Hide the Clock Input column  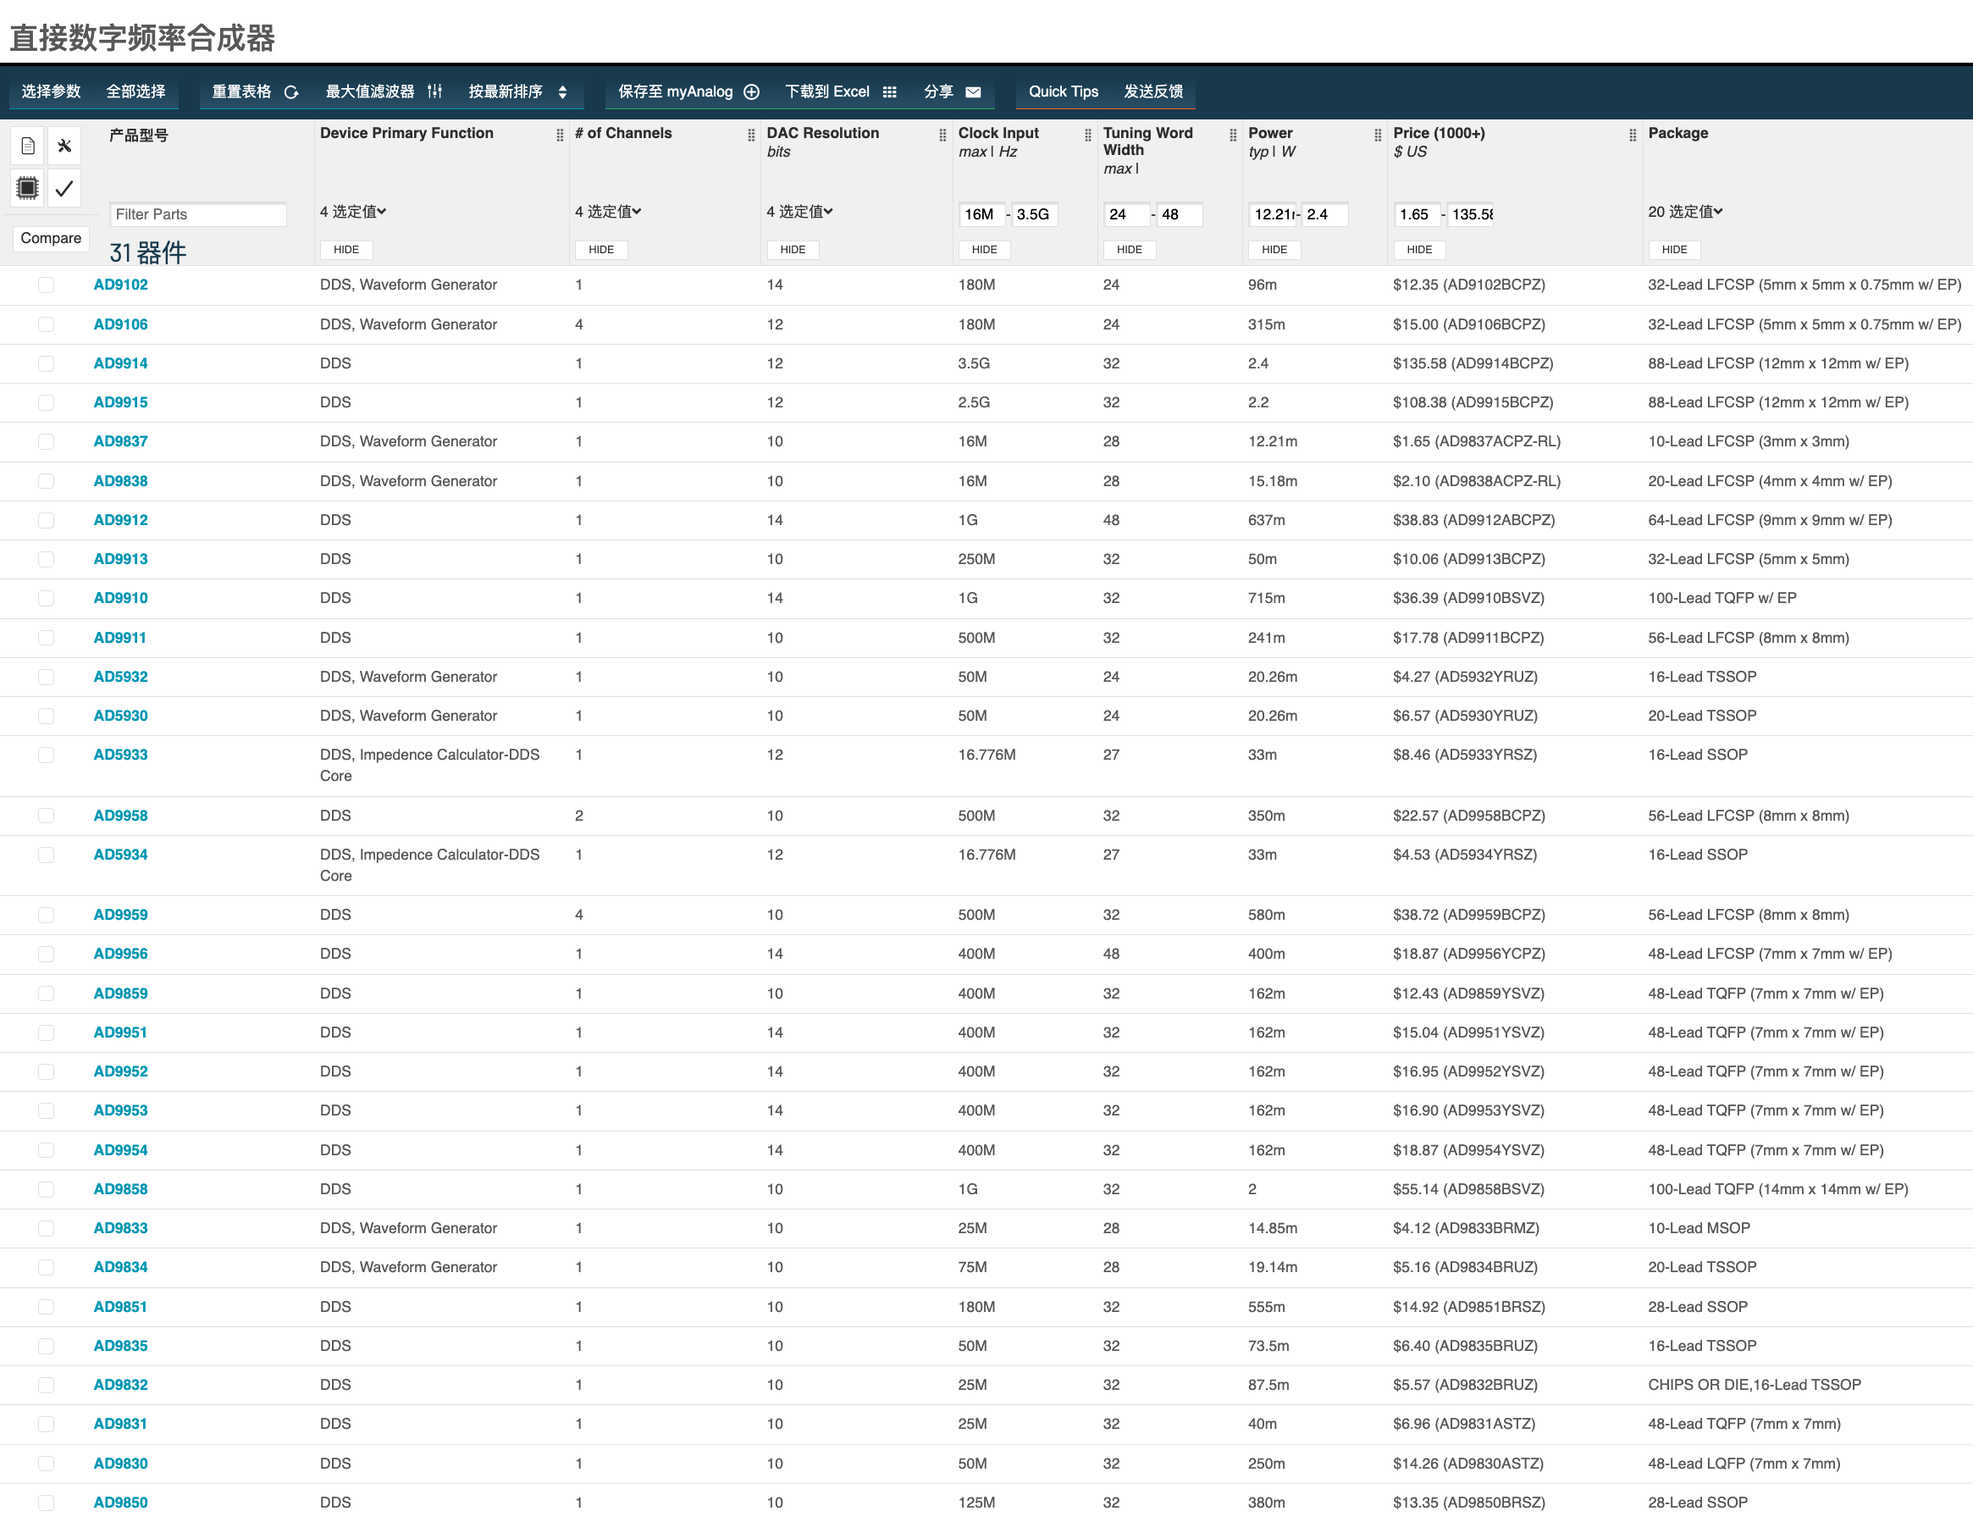984,250
